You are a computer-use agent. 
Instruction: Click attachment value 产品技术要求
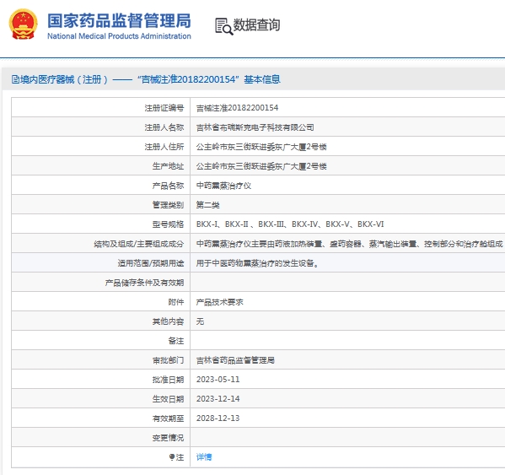point(220,302)
